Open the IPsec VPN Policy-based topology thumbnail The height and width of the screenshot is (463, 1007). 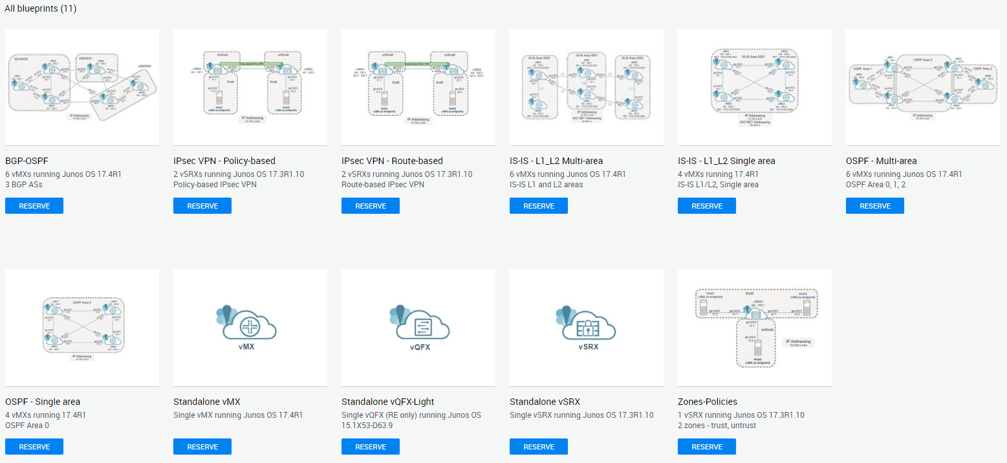click(x=250, y=87)
